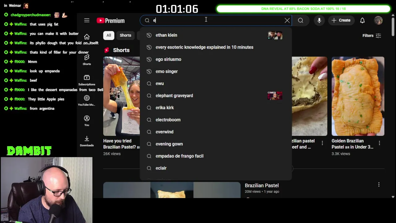Choose suggestion 'ethan klein'

[x=216, y=35]
